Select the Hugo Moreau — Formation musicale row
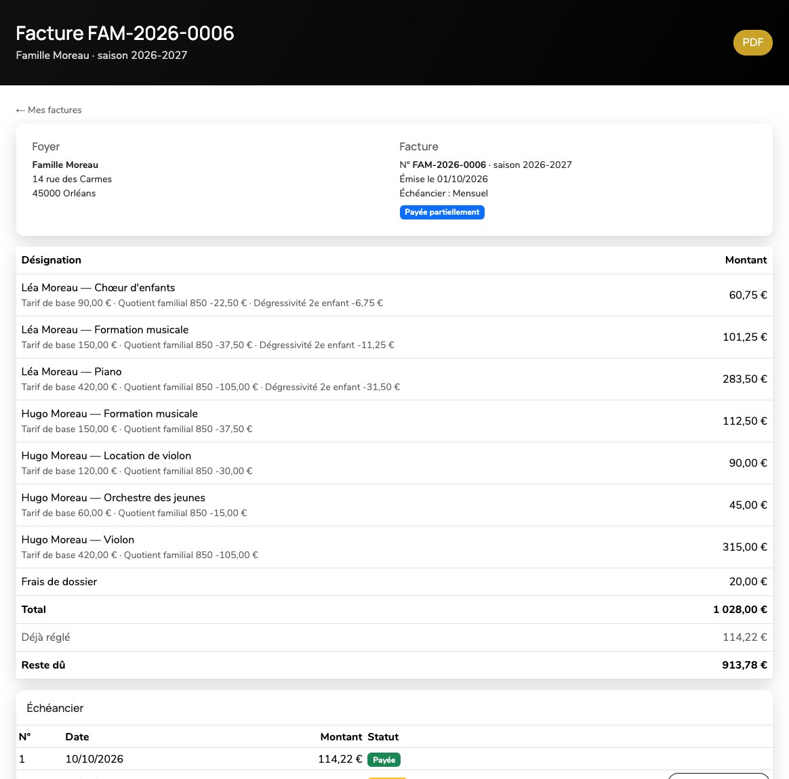Viewport: 789px width, 779px height. click(x=394, y=421)
